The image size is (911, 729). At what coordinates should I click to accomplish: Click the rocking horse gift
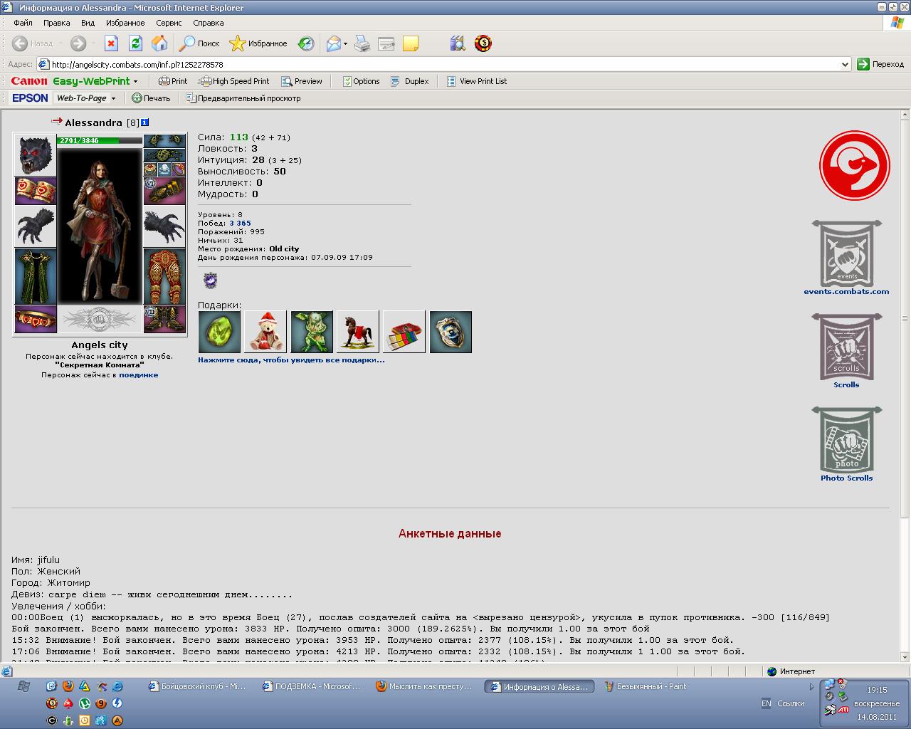358,332
